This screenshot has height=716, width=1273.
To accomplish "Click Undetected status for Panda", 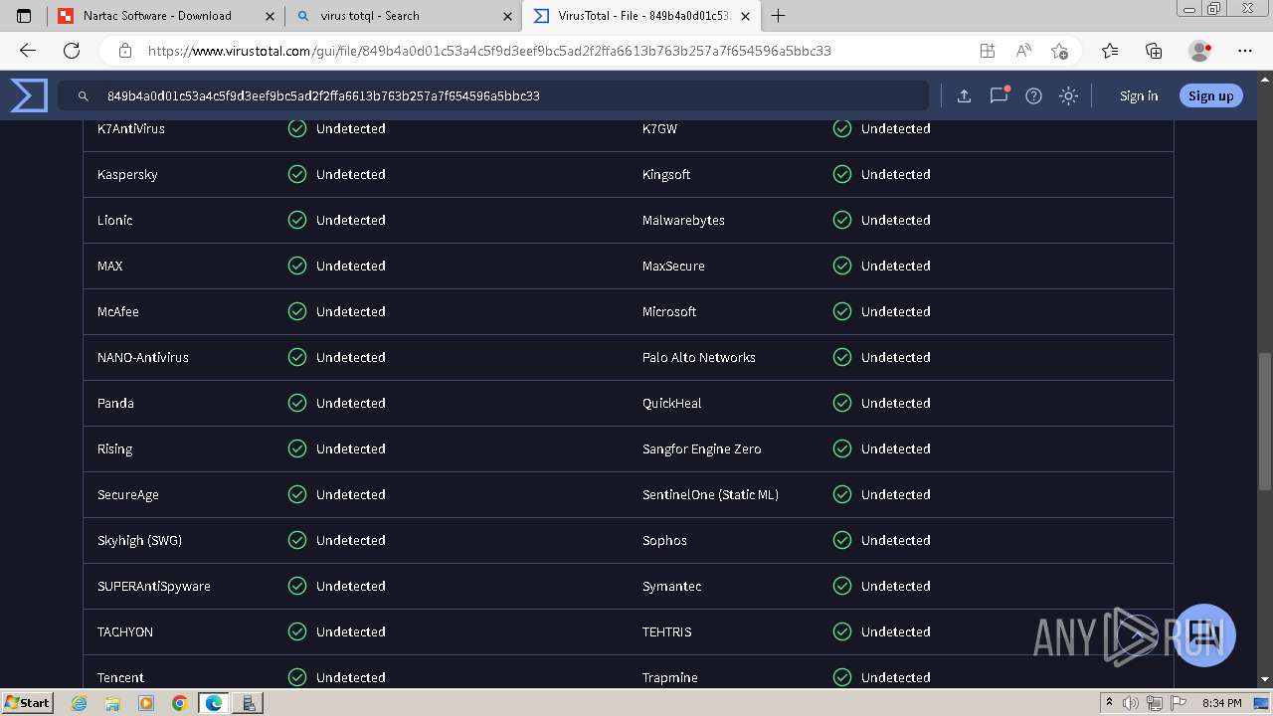I will tap(351, 403).
